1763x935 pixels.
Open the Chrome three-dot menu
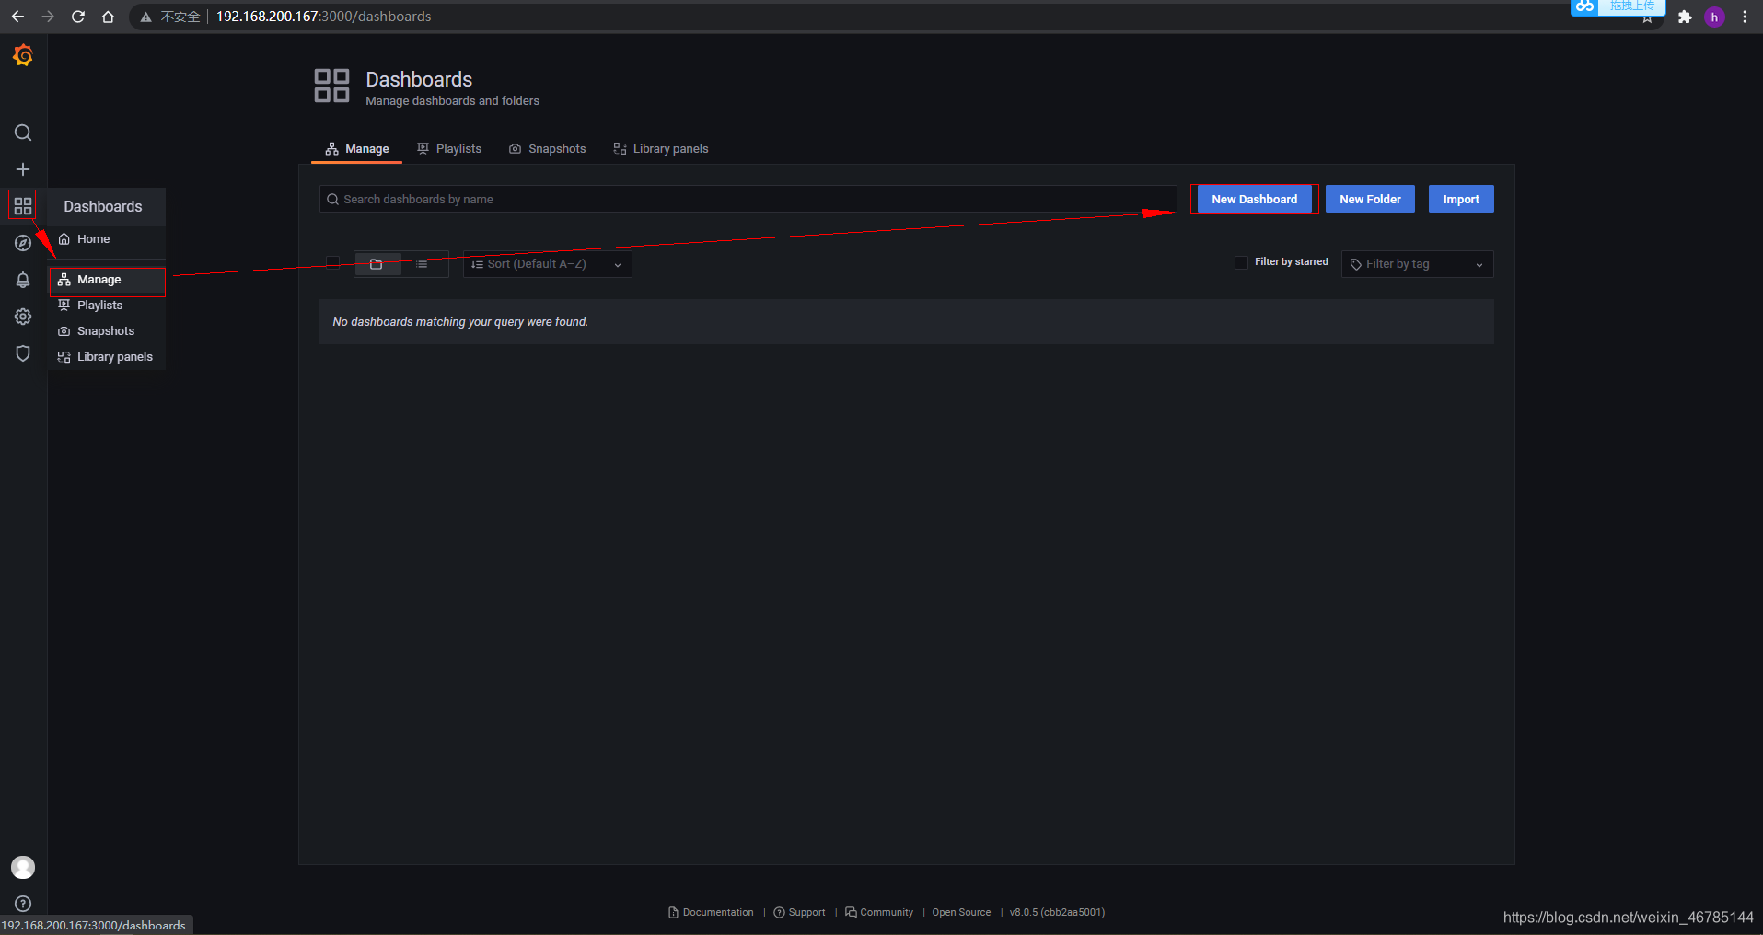click(1745, 17)
